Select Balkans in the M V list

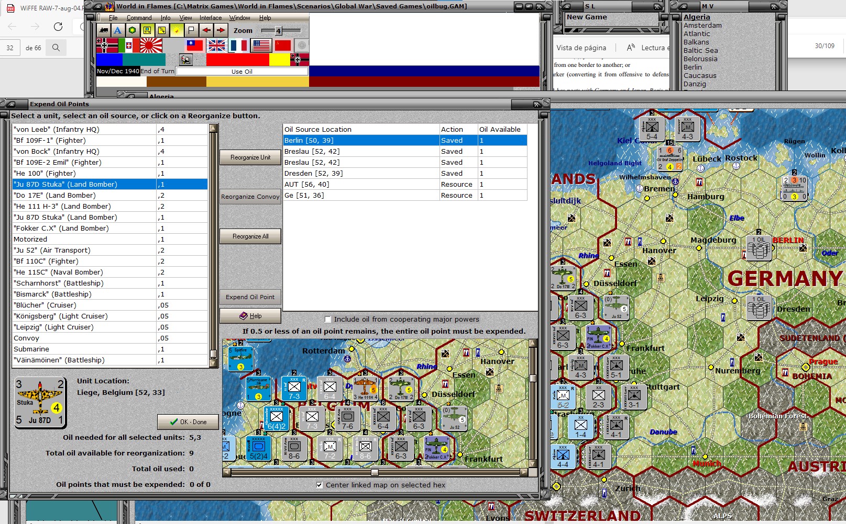[696, 42]
